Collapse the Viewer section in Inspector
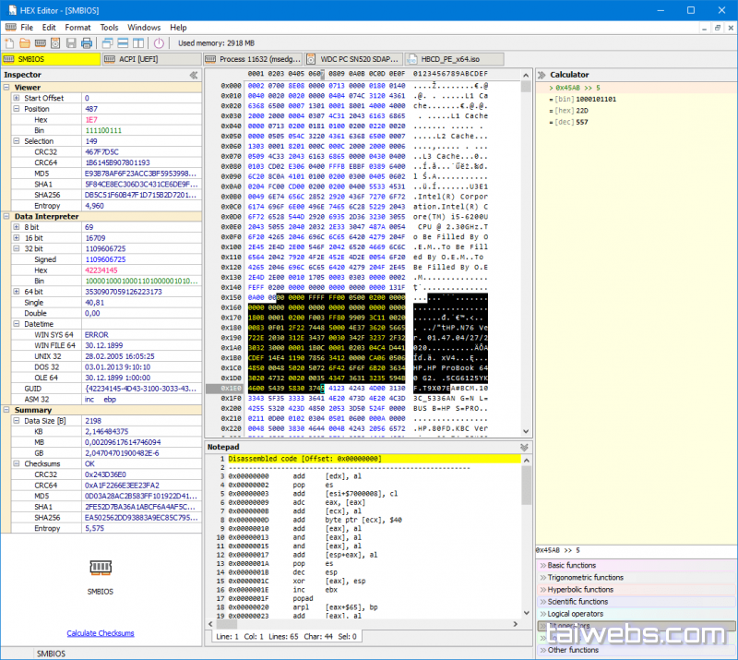Screen dimensions: 738x660 8,87
